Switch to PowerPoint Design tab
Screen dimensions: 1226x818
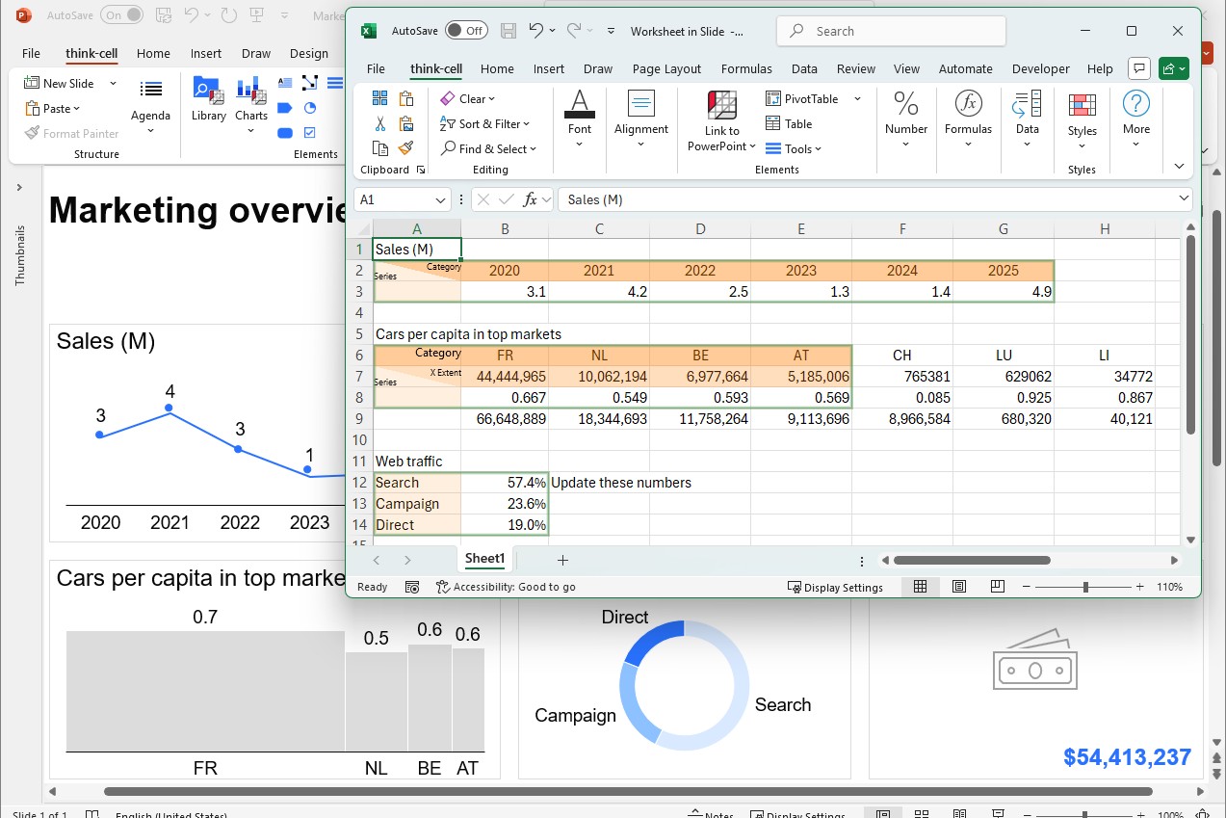pyautogui.click(x=308, y=54)
